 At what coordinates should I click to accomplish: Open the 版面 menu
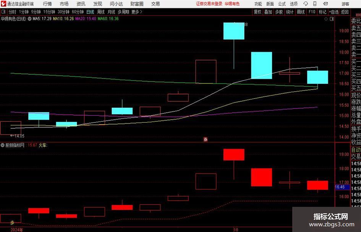tap(270, 4)
